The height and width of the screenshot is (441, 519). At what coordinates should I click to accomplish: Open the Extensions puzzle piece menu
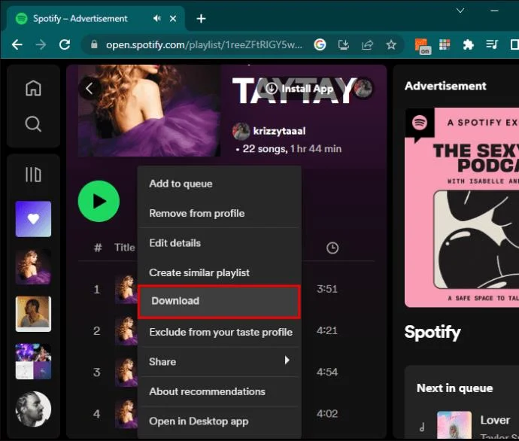(x=468, y=44)
